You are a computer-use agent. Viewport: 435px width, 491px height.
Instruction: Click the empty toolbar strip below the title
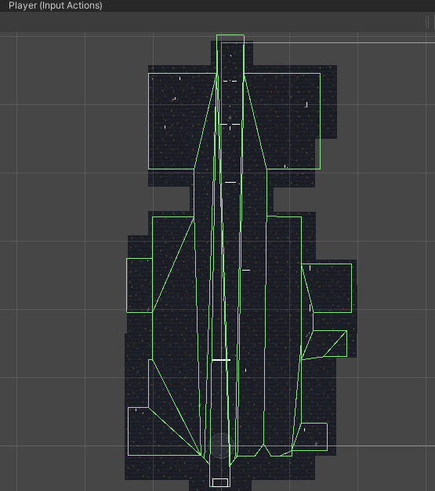coord(212,22)
